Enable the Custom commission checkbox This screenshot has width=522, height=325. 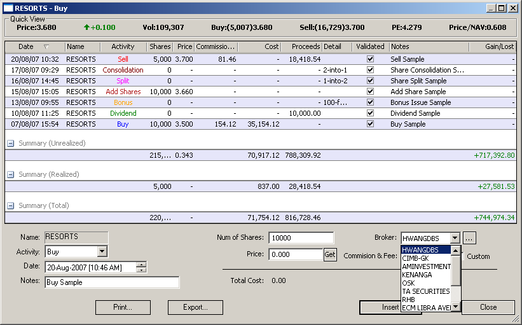click(x=462, y=256)
